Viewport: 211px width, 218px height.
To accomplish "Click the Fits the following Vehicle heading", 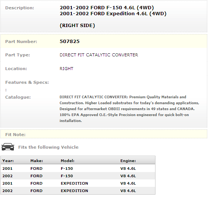I will coord(48,147).
